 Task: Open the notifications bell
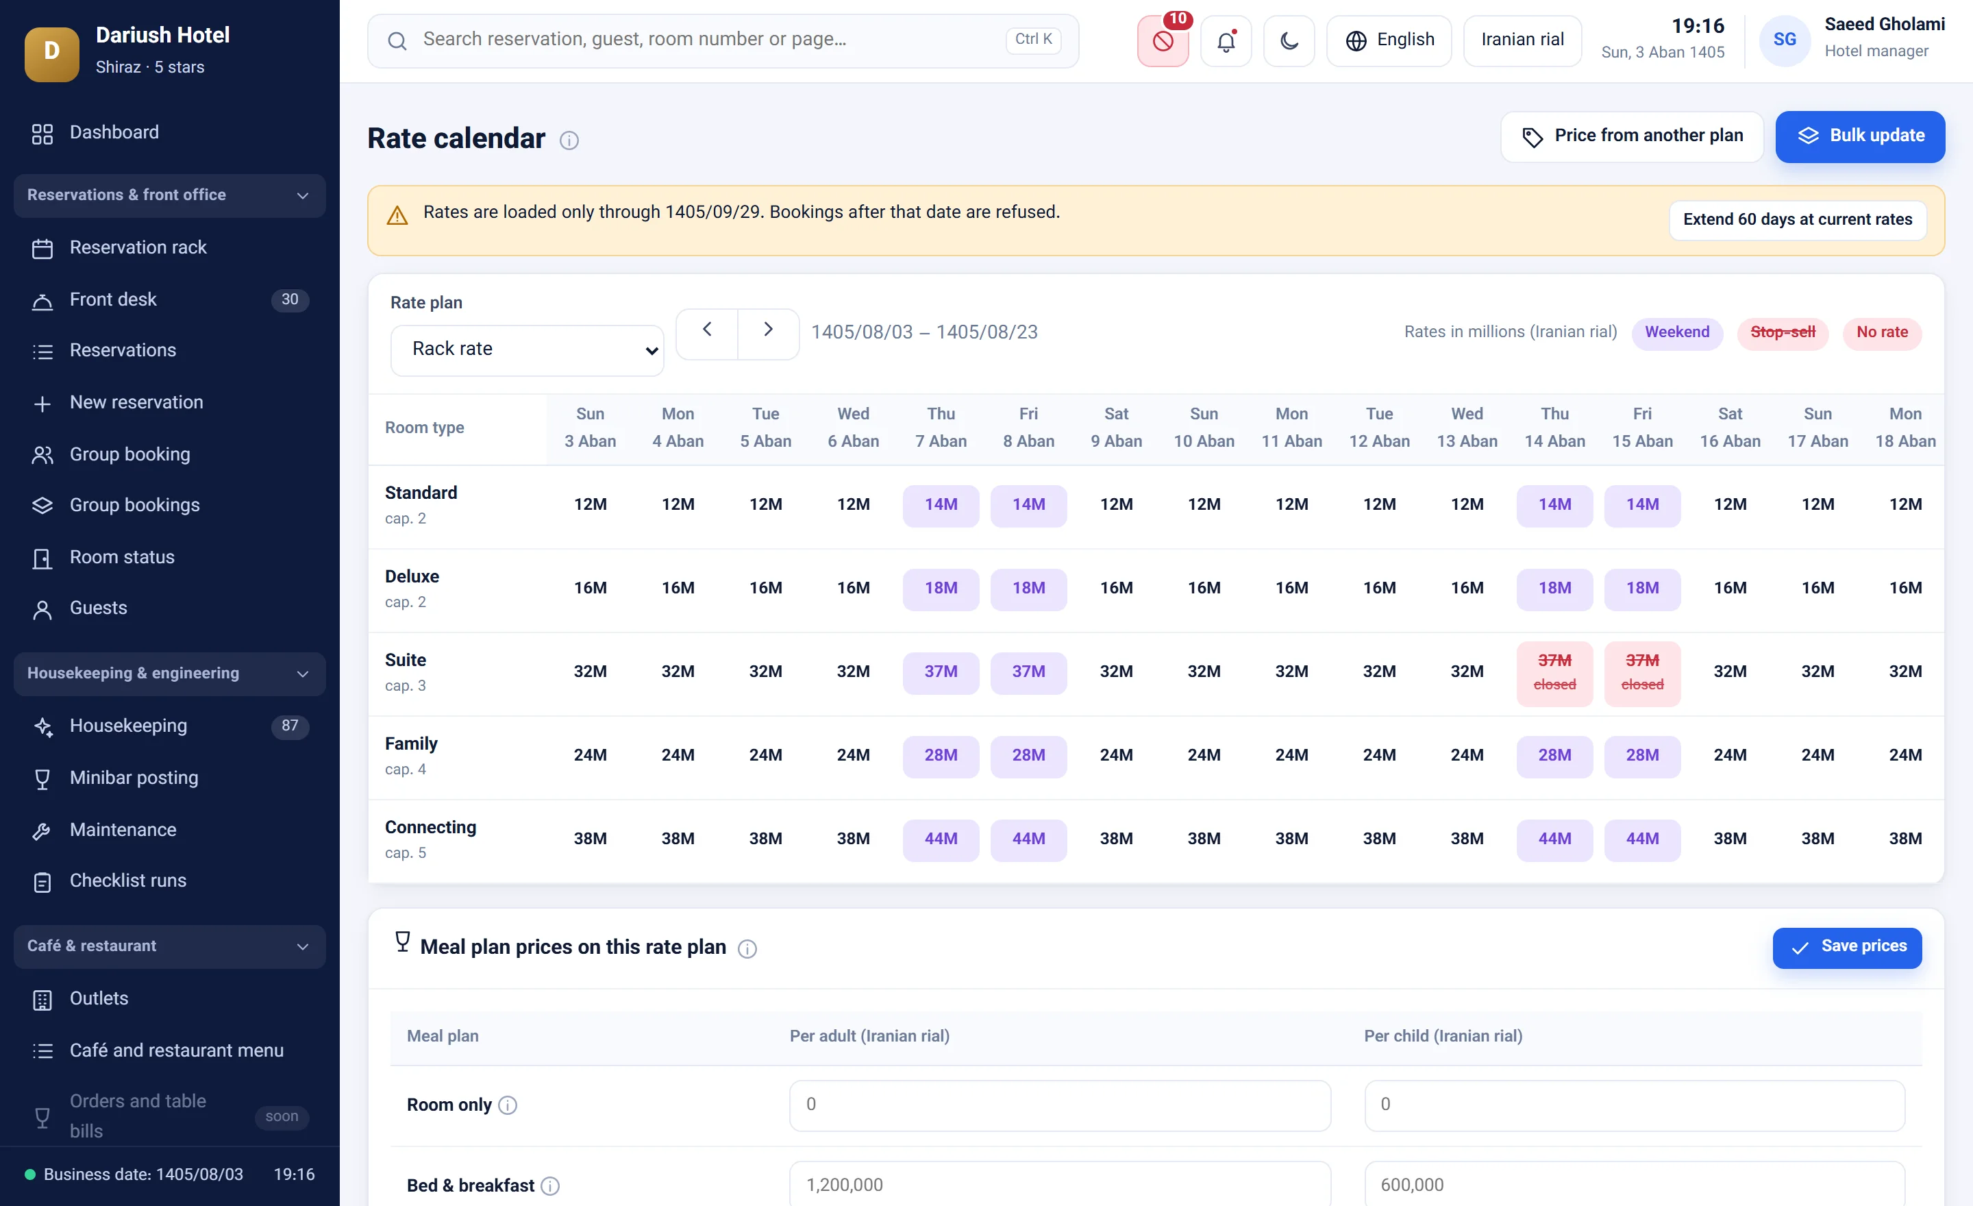click(1225, 41)
